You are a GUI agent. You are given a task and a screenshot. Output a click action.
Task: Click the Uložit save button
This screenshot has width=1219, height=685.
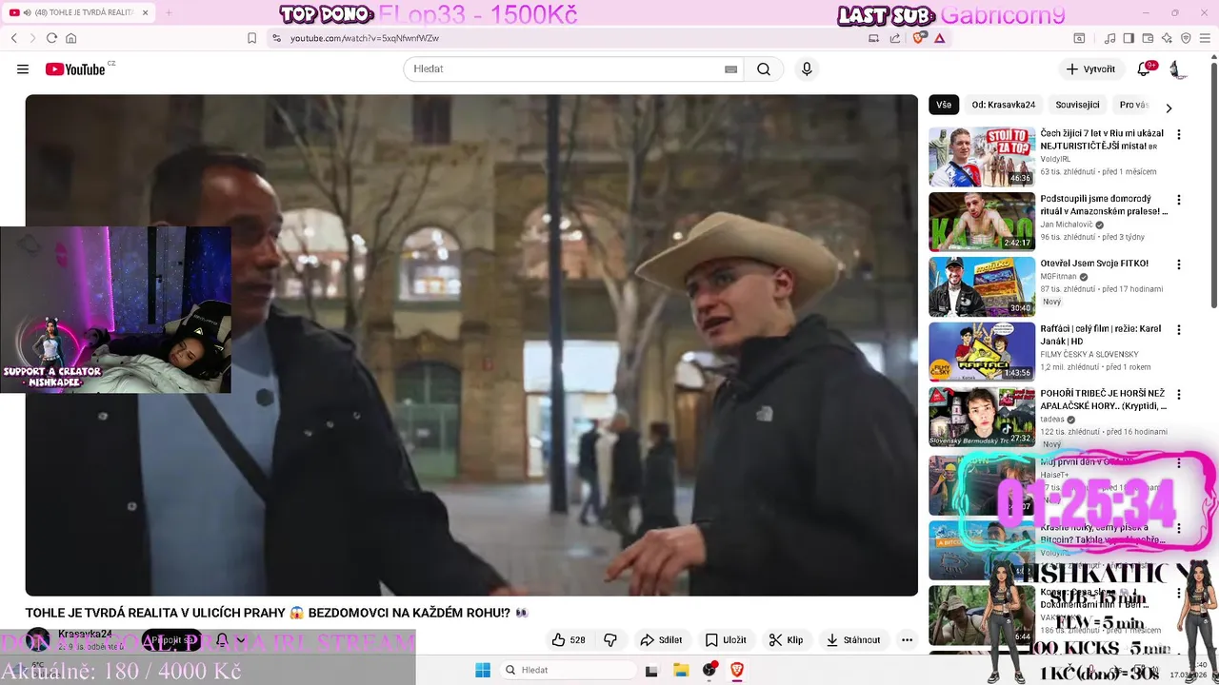(x=726, y=640)
